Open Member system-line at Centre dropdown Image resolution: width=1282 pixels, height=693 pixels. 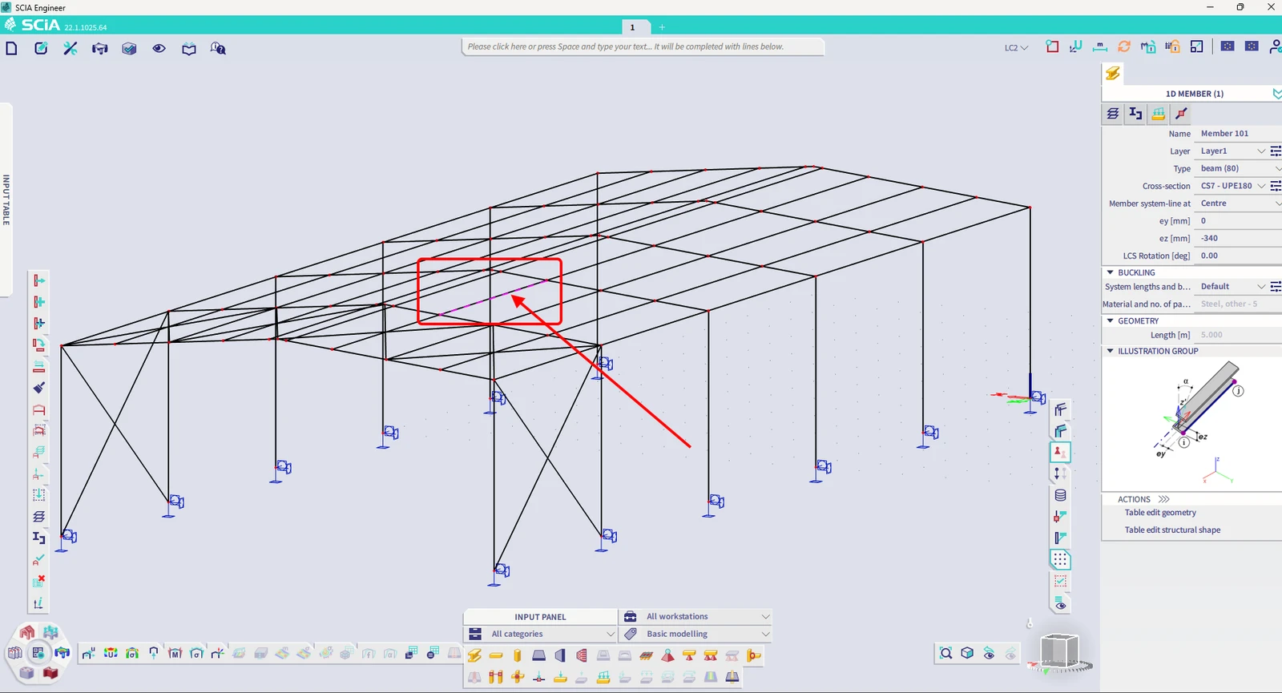pyautogui.click(x=1238, y=203)
